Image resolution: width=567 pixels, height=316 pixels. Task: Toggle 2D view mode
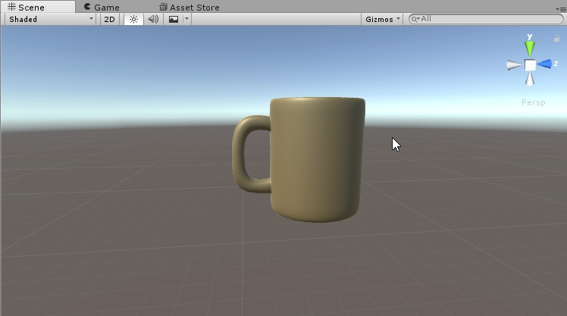pos(109,19)
